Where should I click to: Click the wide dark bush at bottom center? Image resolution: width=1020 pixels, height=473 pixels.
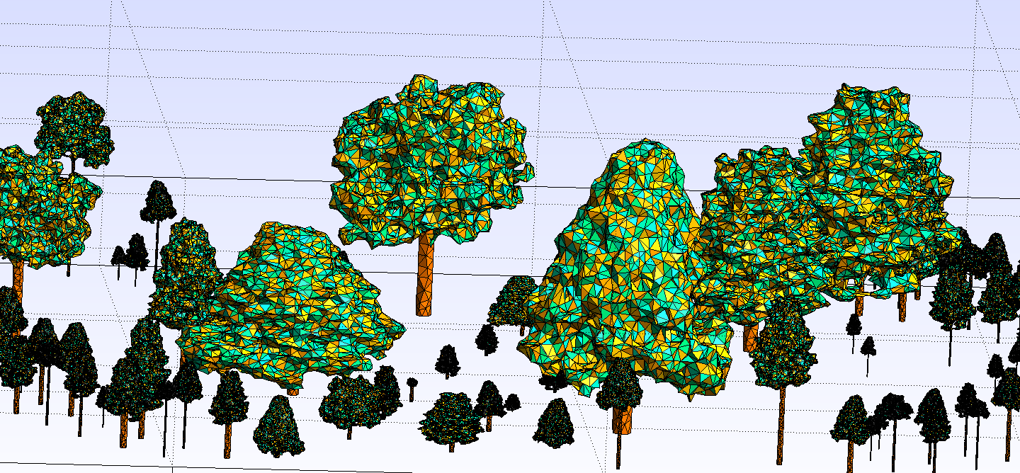[451, 421]
